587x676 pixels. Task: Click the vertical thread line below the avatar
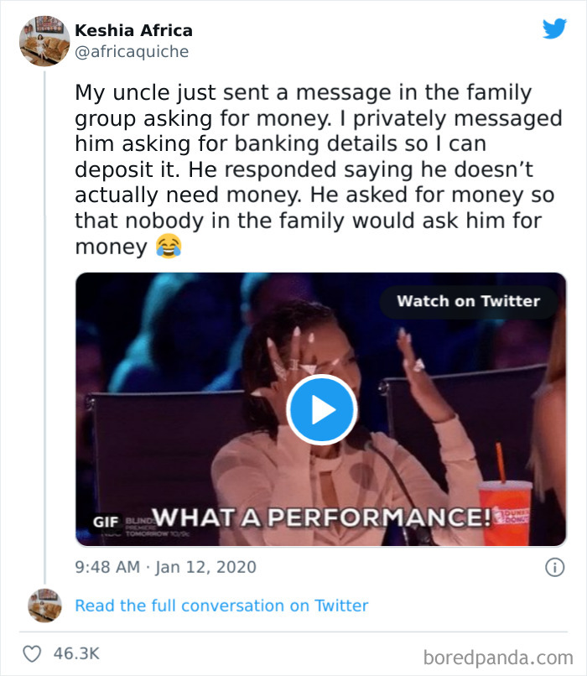pos(44,335)
